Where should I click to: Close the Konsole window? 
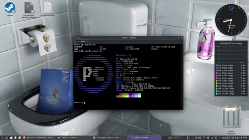[x=181, y=38]
